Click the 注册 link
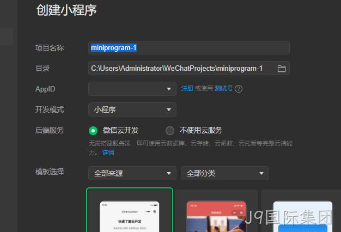This screenshot has height=232, width=341. pyautogui.click(x=187, y=88)
